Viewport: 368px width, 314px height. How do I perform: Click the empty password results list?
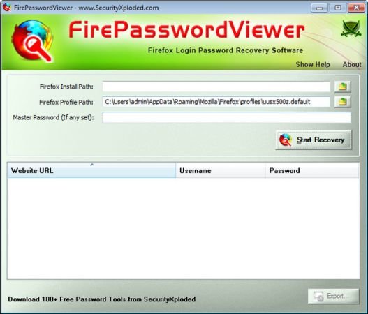click(183, 228)
